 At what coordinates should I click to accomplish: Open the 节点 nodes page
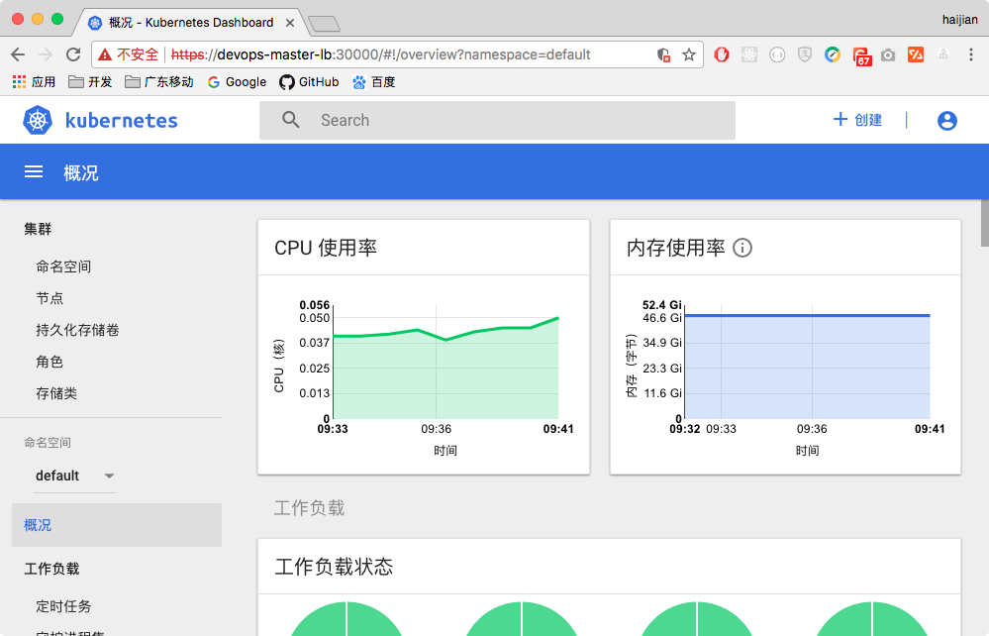(x=49, y=298)
